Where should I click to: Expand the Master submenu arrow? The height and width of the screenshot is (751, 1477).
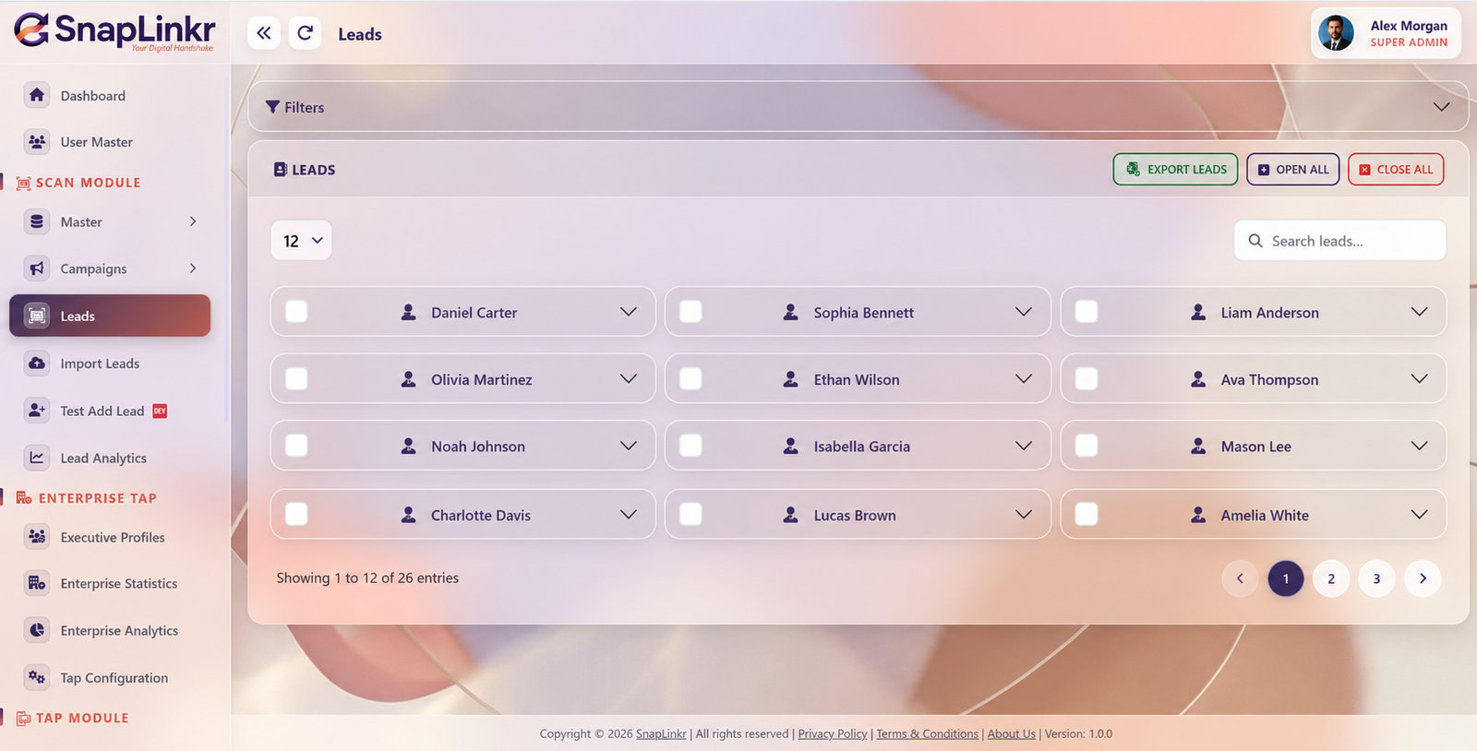[193, 221]
